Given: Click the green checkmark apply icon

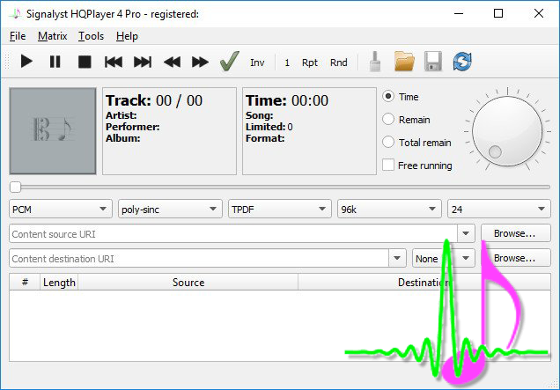Looking at the screenshot, I should tap(229, 62).
